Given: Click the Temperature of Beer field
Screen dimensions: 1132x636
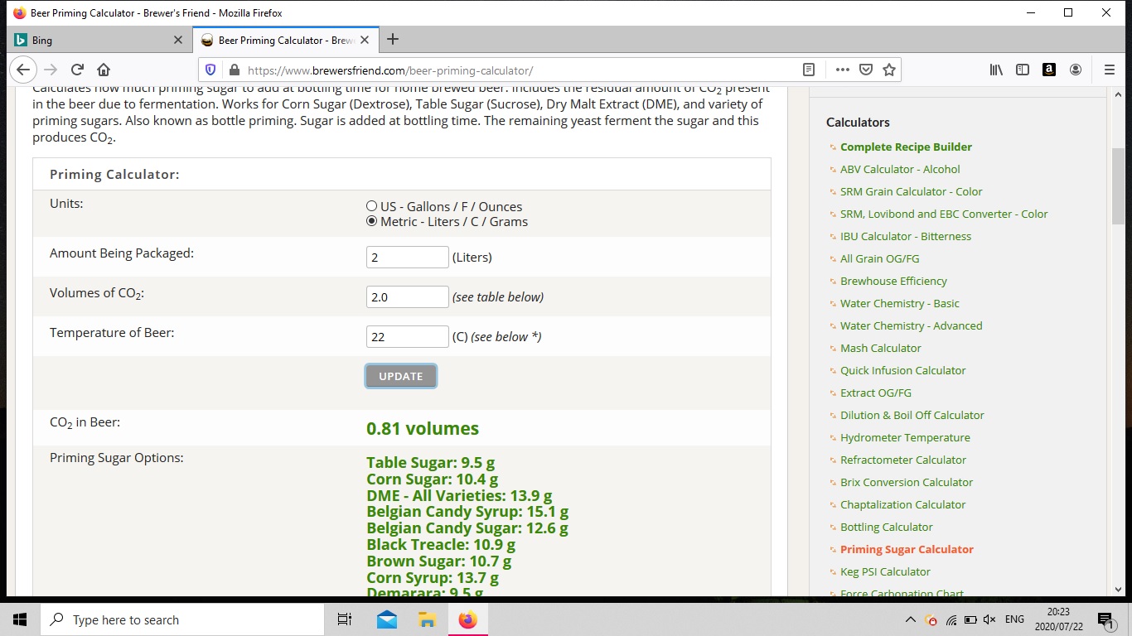Looking at the screenshot, I should pos(408,336).
